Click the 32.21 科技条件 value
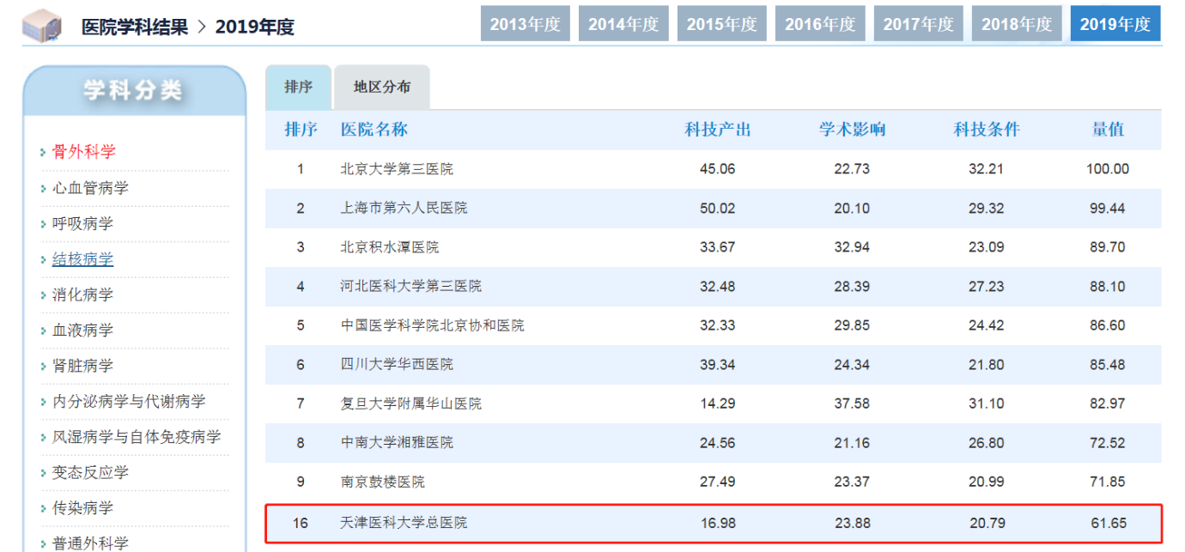Image resolution: width=1185 pixels, height=552 pixels. click(987, 169)
